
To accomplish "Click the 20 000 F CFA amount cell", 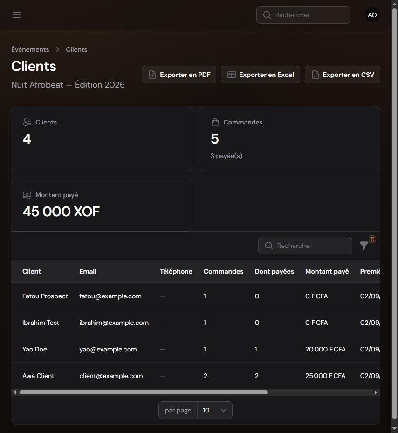I will [x=325, y=349].
